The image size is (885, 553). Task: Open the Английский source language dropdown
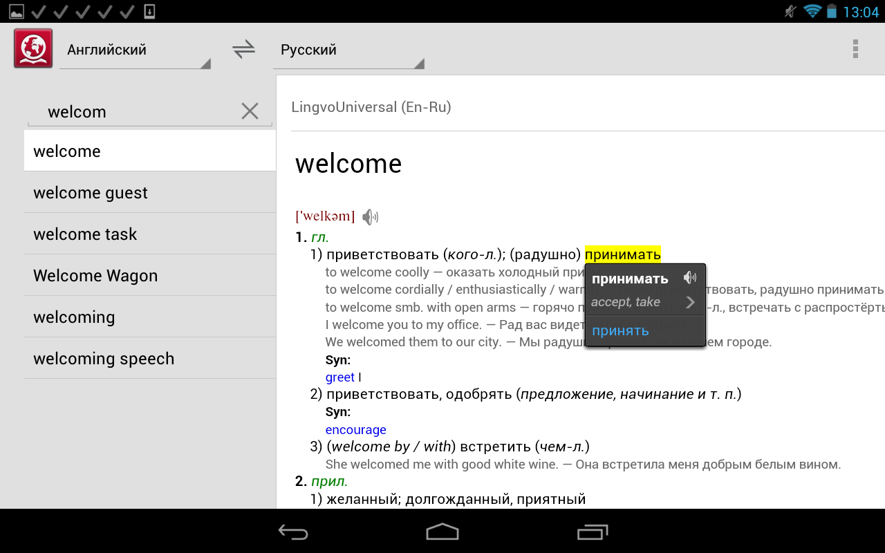point(135,50)
